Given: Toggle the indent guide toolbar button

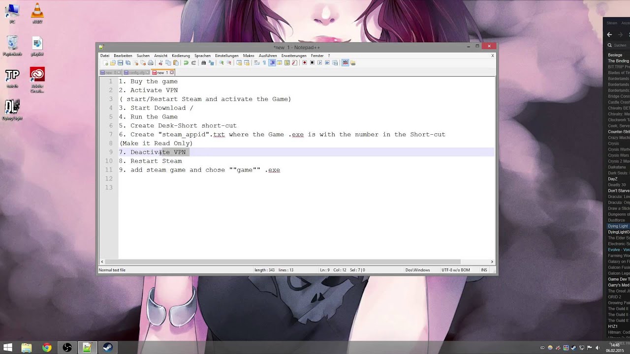Looking at the screenshot, I should pyautogui.click(x=272, y=62).
